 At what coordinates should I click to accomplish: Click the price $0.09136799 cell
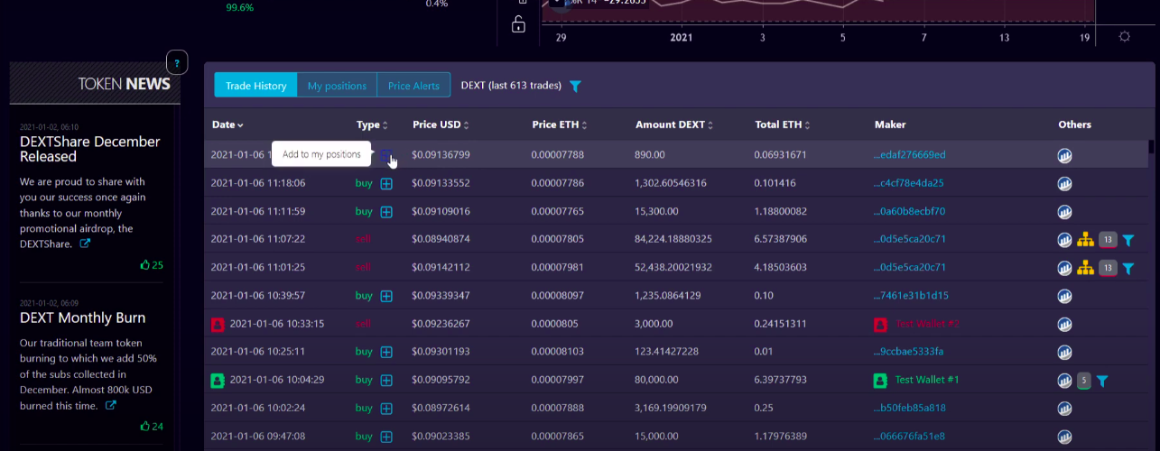click(x=441, y=155)
